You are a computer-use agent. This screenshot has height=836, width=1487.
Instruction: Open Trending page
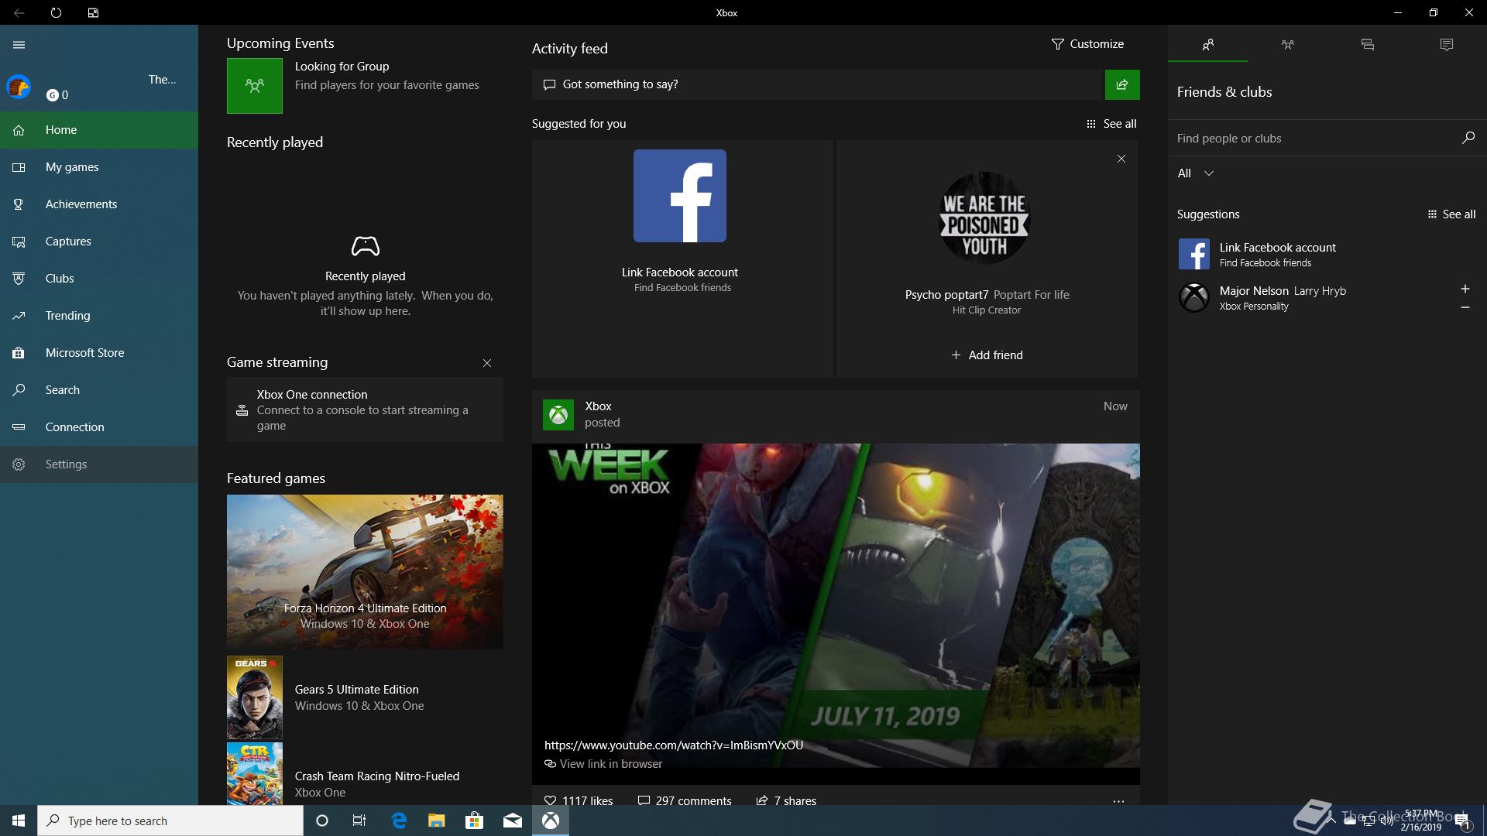(x=99, y=316)
